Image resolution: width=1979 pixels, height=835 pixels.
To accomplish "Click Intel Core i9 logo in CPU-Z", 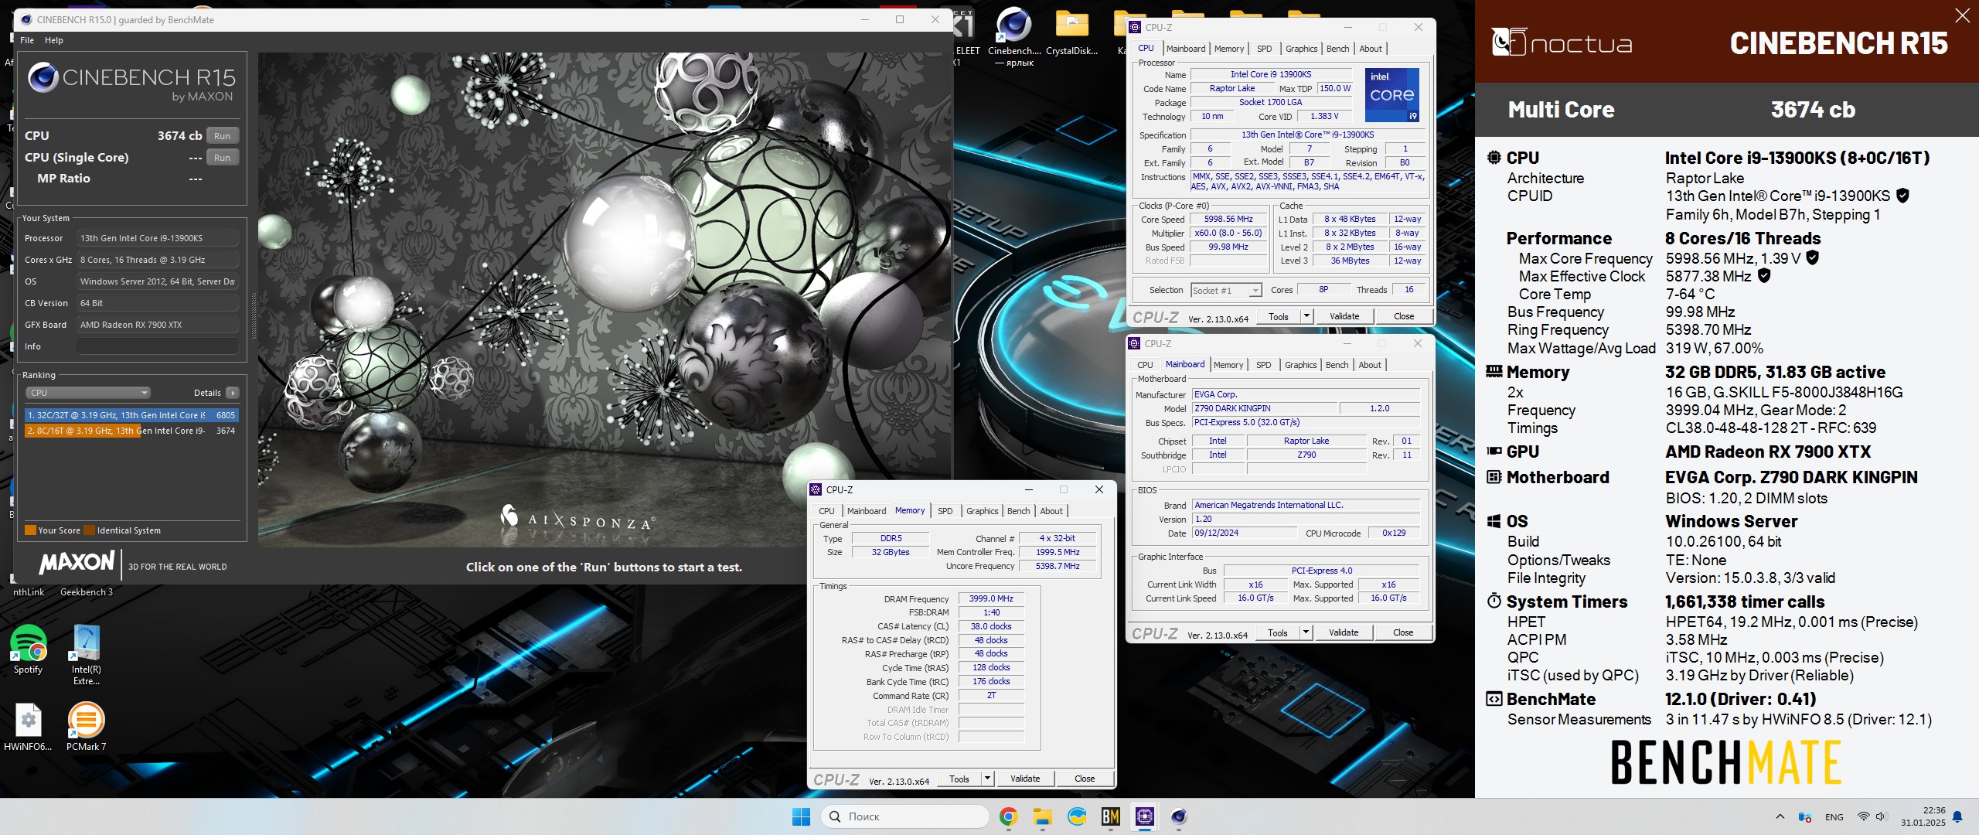I will [1392, 94].
